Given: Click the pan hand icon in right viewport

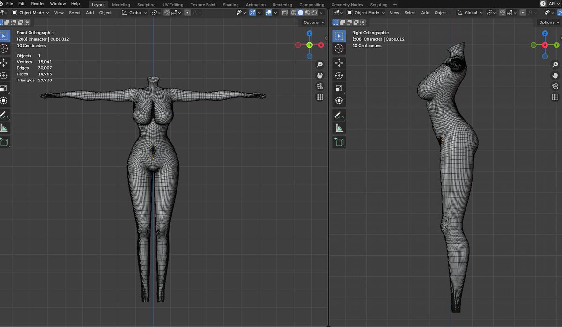Looking at the screenshot, I should point(555,75).
